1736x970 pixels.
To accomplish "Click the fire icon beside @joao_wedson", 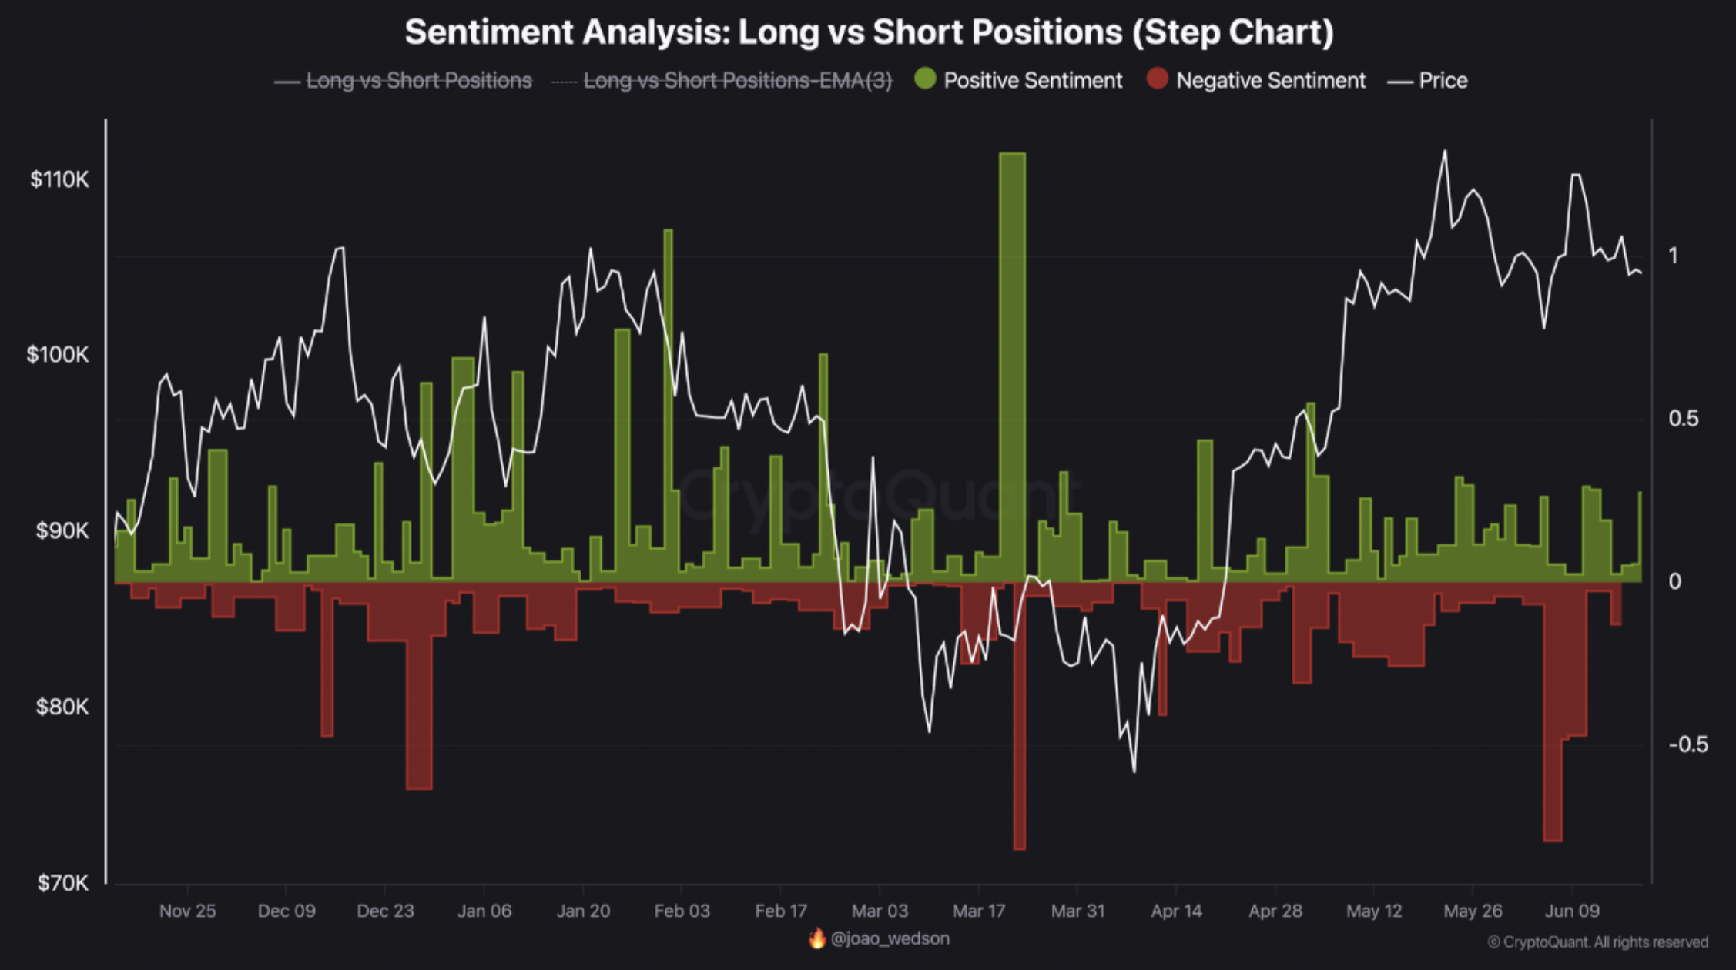I will click(x=817, y=938).
